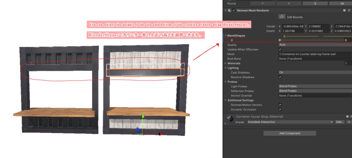Click the mesh asset icon in Mesh field
Image resolution: width=352 pixels, height=158 pixels.
[280, 54]
